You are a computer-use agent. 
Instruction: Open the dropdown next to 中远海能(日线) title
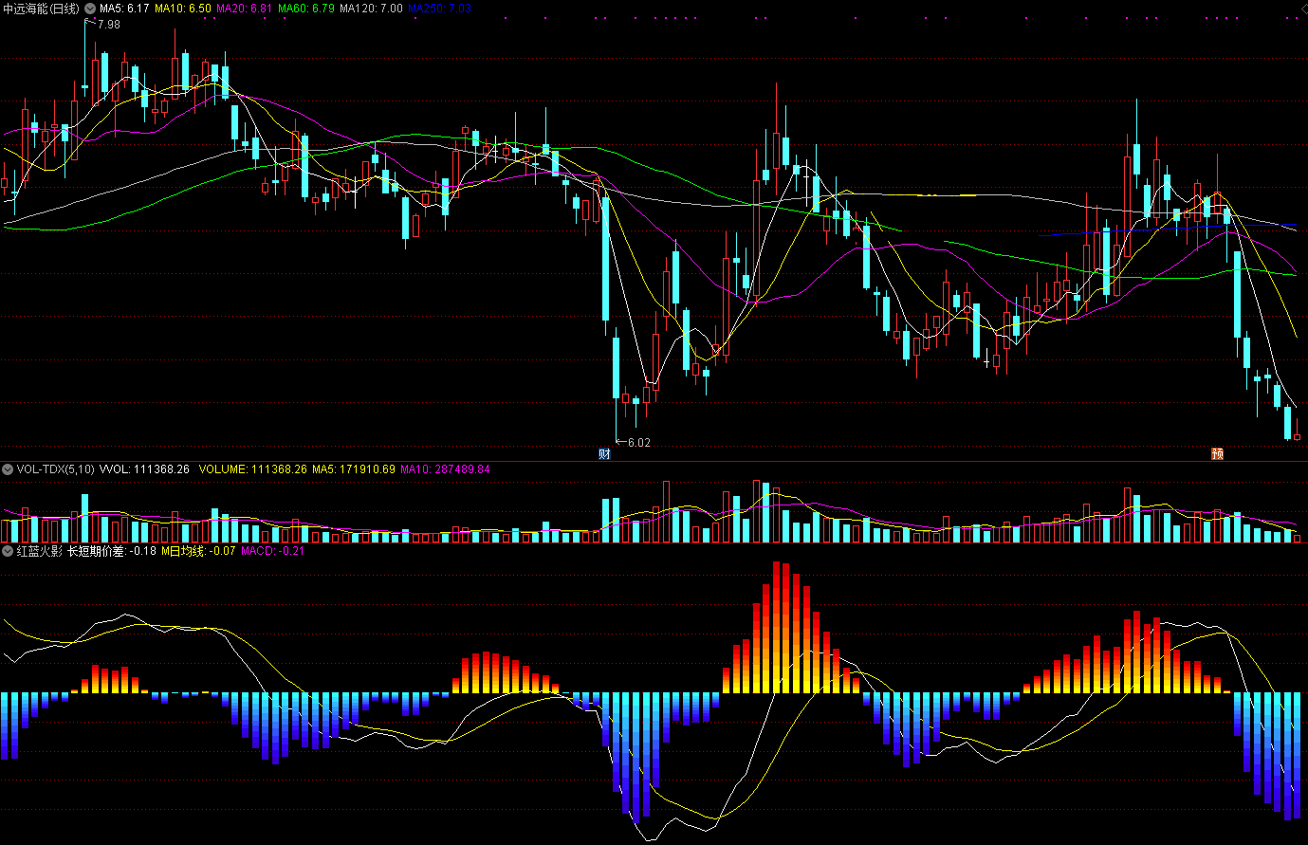tap(90, 9)
